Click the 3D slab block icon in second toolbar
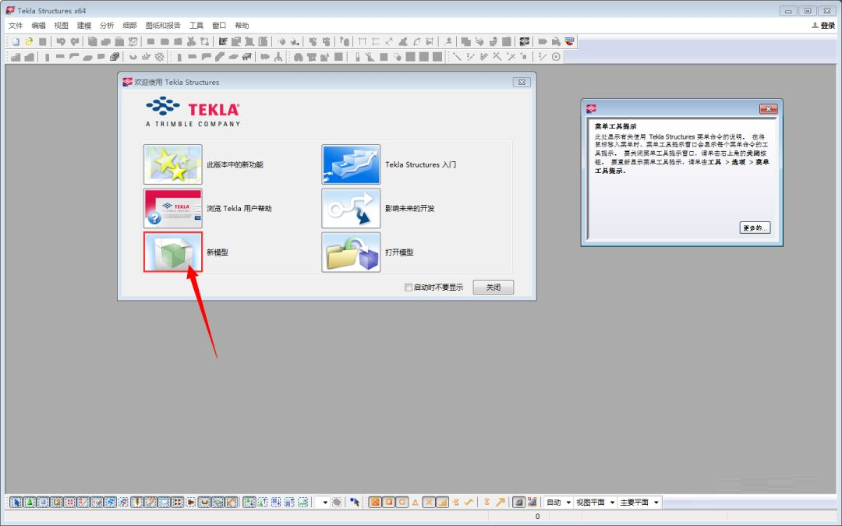Viewport: 842px width, 526px height. coord(115,56)
